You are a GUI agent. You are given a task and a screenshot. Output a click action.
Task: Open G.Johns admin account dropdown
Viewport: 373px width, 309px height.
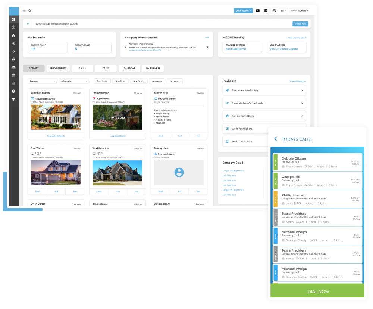300,11
